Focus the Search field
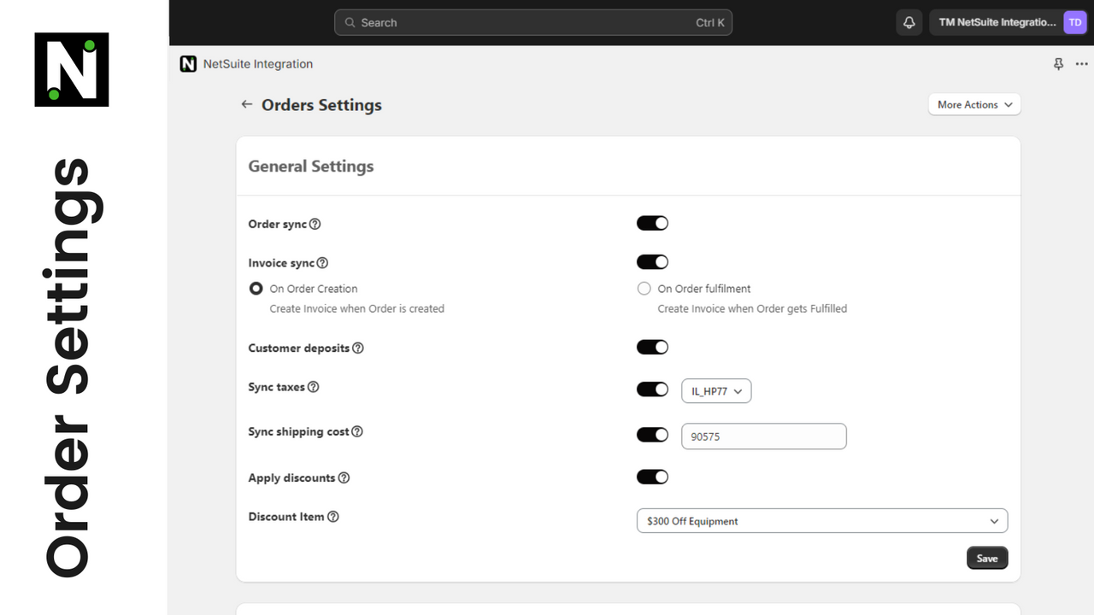The width and height of the screenshot is (1094, 615). 533,23
